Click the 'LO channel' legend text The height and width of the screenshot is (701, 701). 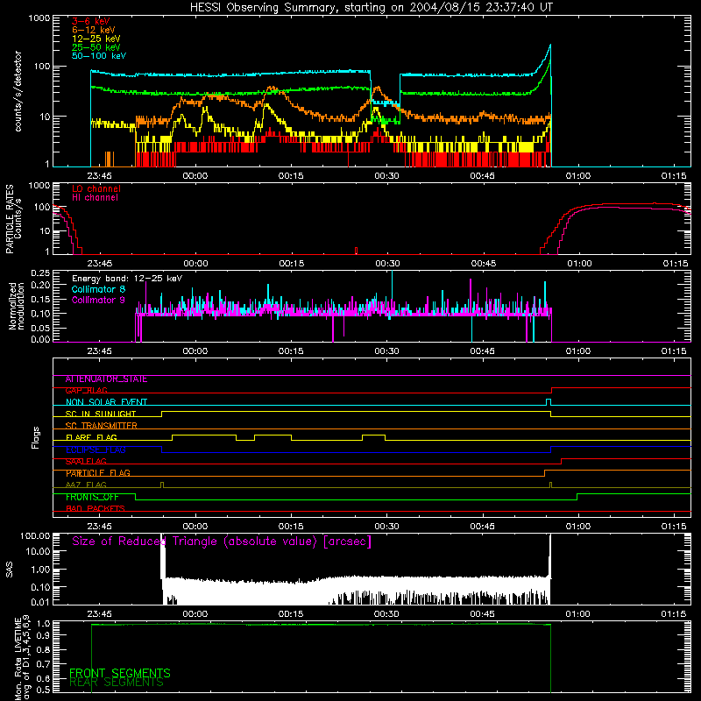(96, 188)
